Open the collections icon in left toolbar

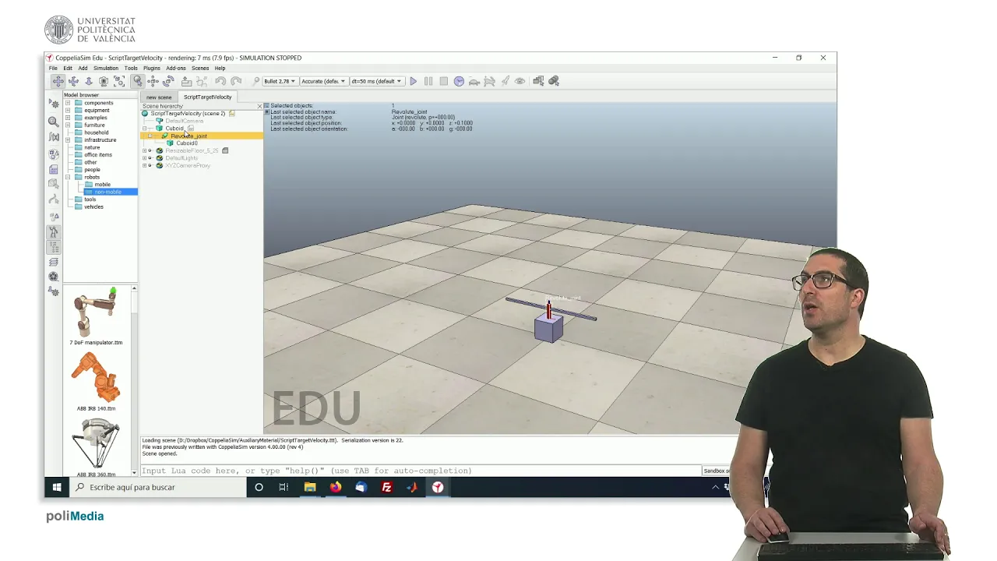(x=54, y=154)
